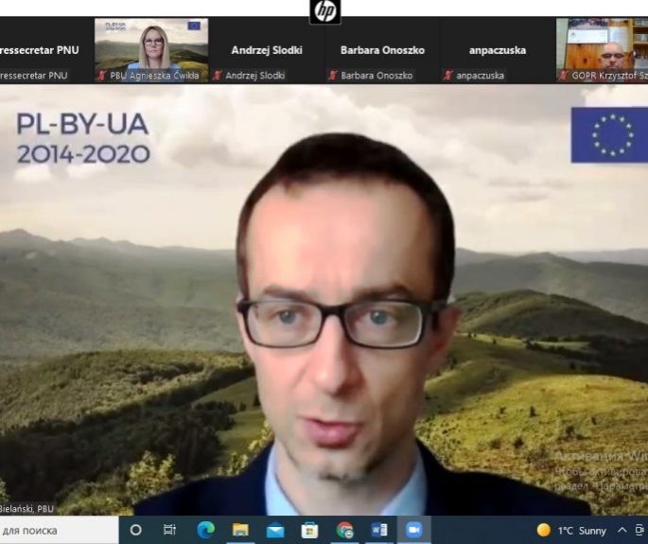Select the GOPR Krzysztof video thumbnail

pyautogui.click(x=602, y=50)
